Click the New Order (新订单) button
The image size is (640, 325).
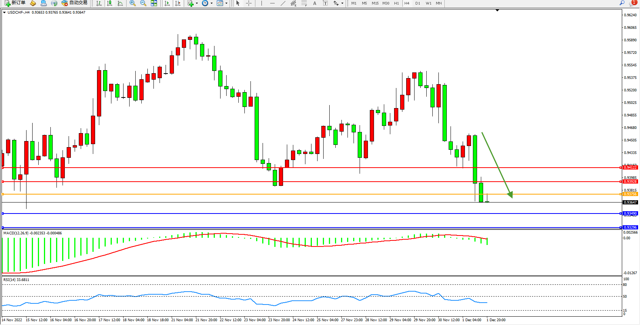15,3
